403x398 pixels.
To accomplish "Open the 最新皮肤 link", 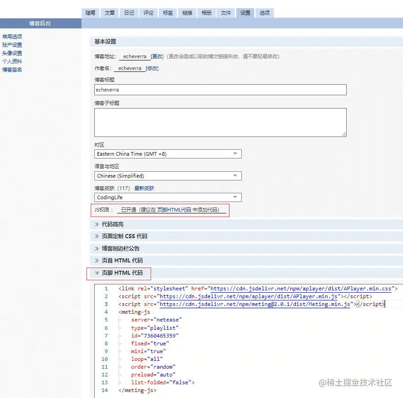I will pyautogui.click(x=144, y=188).
